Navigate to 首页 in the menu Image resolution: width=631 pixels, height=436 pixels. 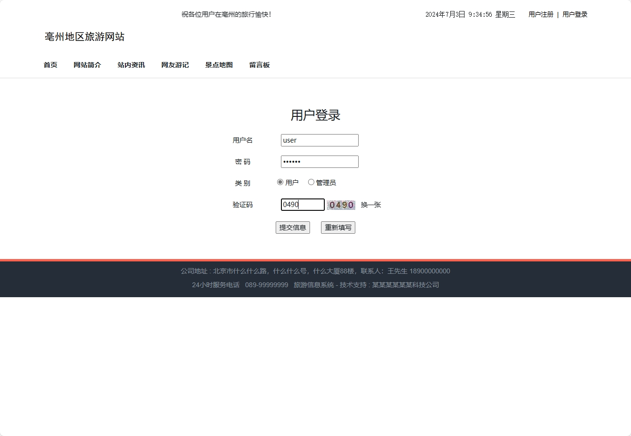[x=50, y=65]
